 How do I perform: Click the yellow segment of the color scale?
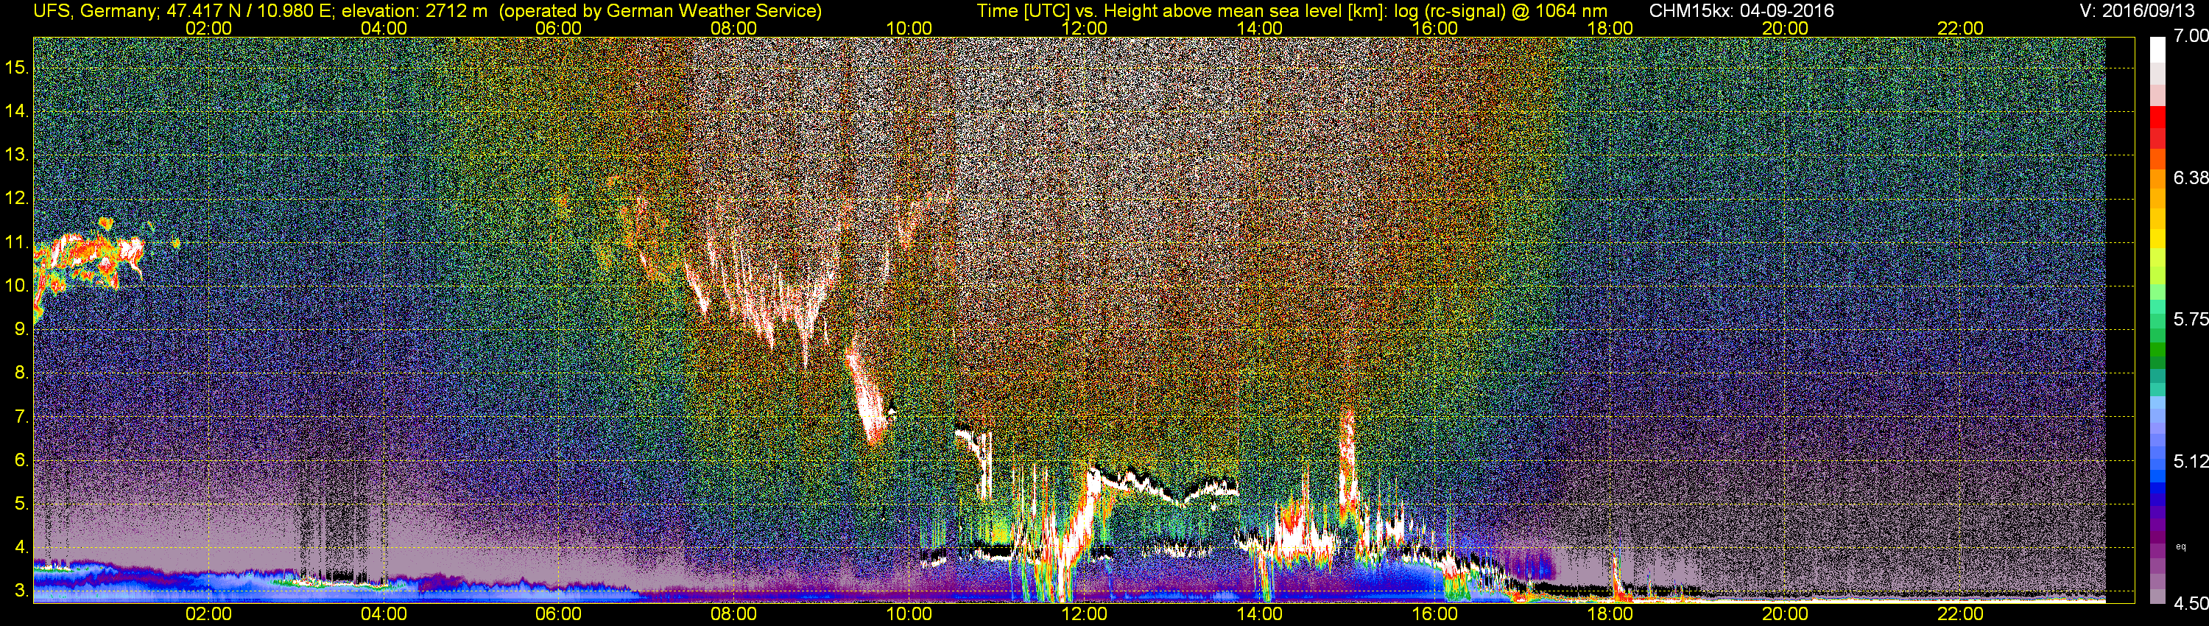(x=2157, y=240)
